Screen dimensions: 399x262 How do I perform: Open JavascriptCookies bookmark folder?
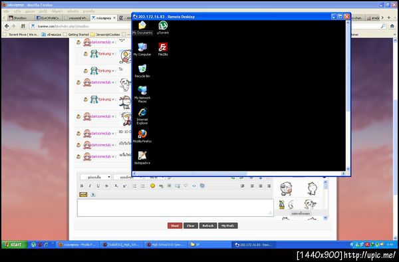pyautogui.click(x=105, y=35)
